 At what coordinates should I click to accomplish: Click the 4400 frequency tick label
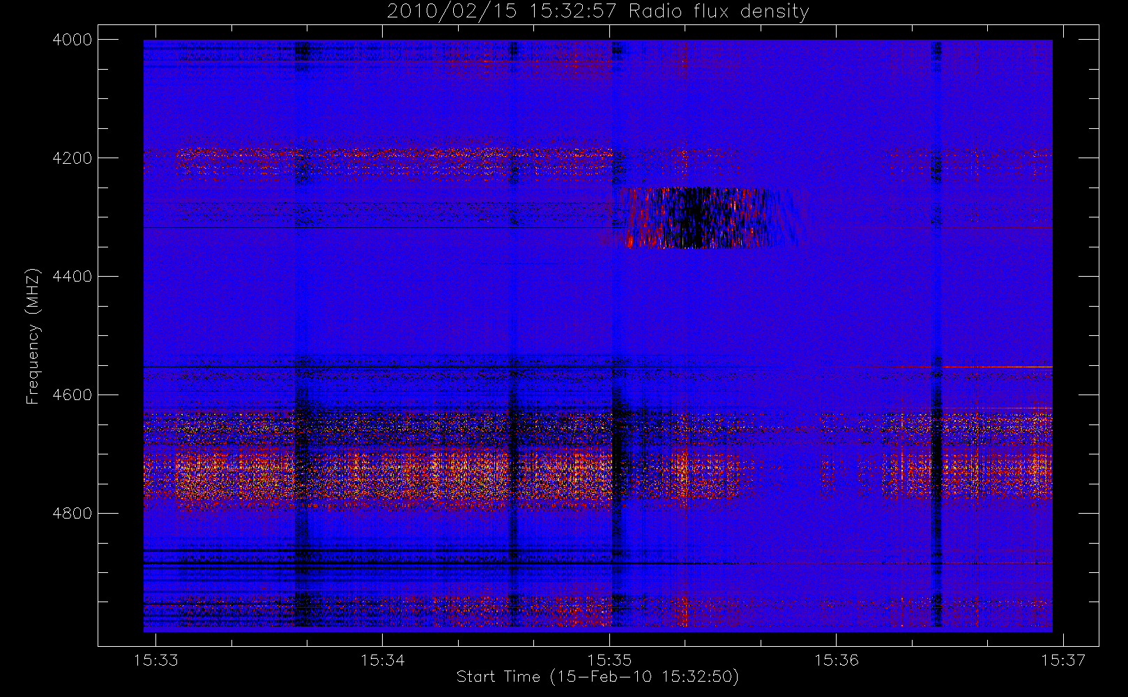tap(72, 277)
